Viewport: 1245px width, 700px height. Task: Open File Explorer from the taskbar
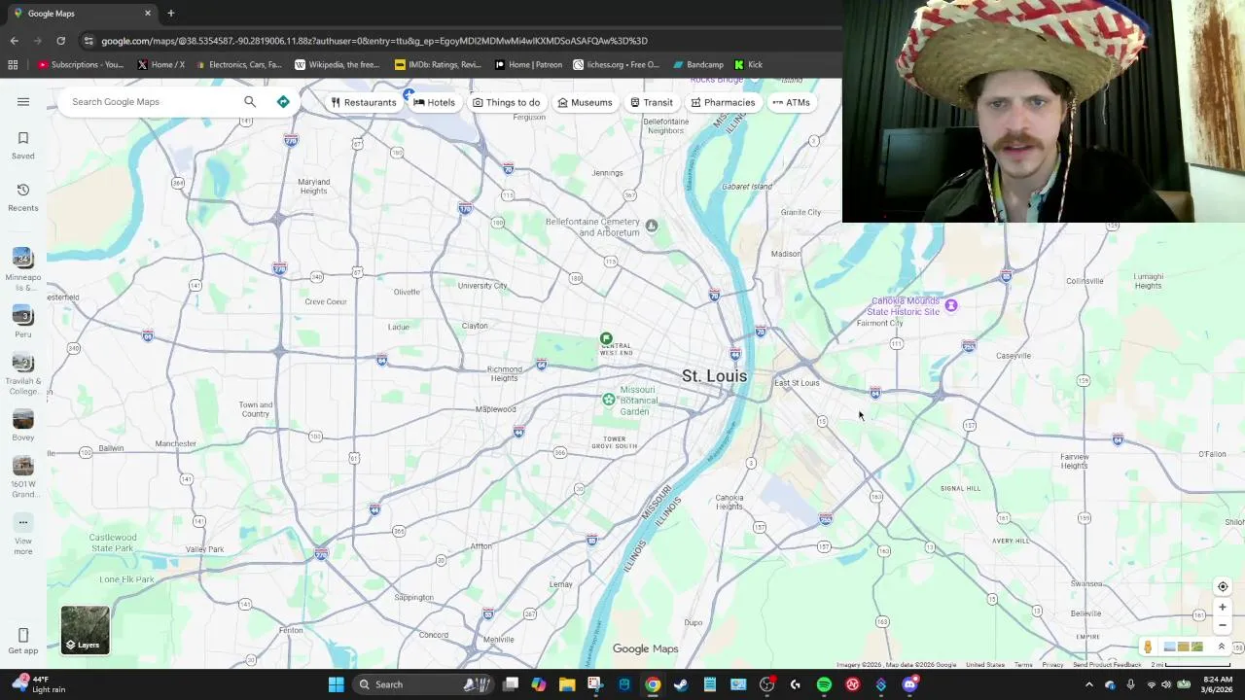(567, 684)
